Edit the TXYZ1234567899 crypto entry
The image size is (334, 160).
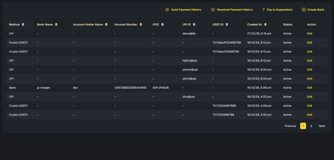point(310,106)
